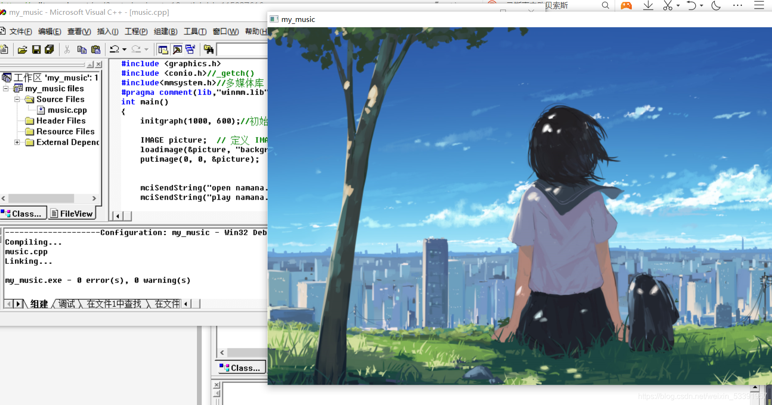This screenshot has width=772, height=405.
Task: Select the Source Files folder
Action: (x=60, y=99)
